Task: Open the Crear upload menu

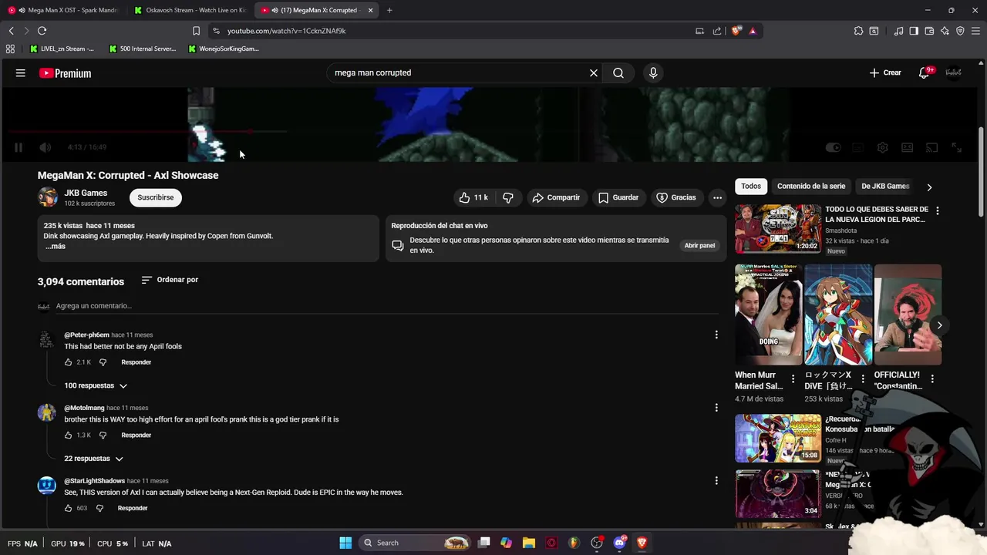Action: point(885,72)
